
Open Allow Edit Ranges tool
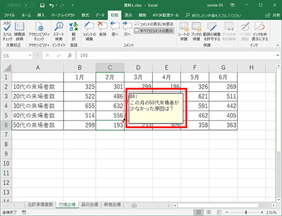coord(211,31)
